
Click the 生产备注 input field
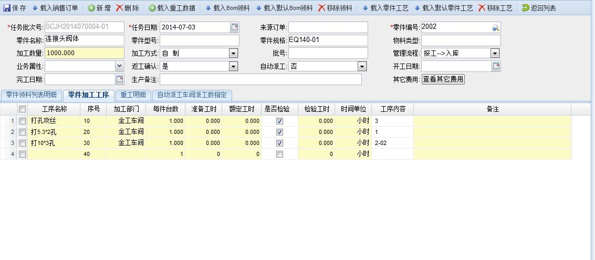[x=260, y=79]
